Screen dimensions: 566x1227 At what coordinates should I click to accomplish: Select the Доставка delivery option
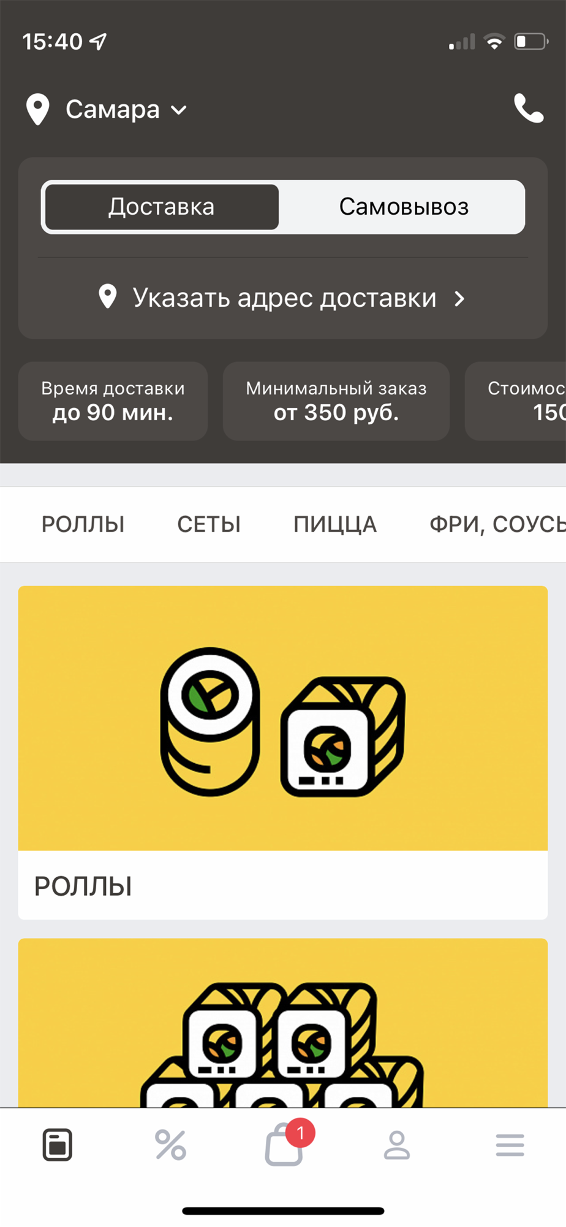point(162,207)
